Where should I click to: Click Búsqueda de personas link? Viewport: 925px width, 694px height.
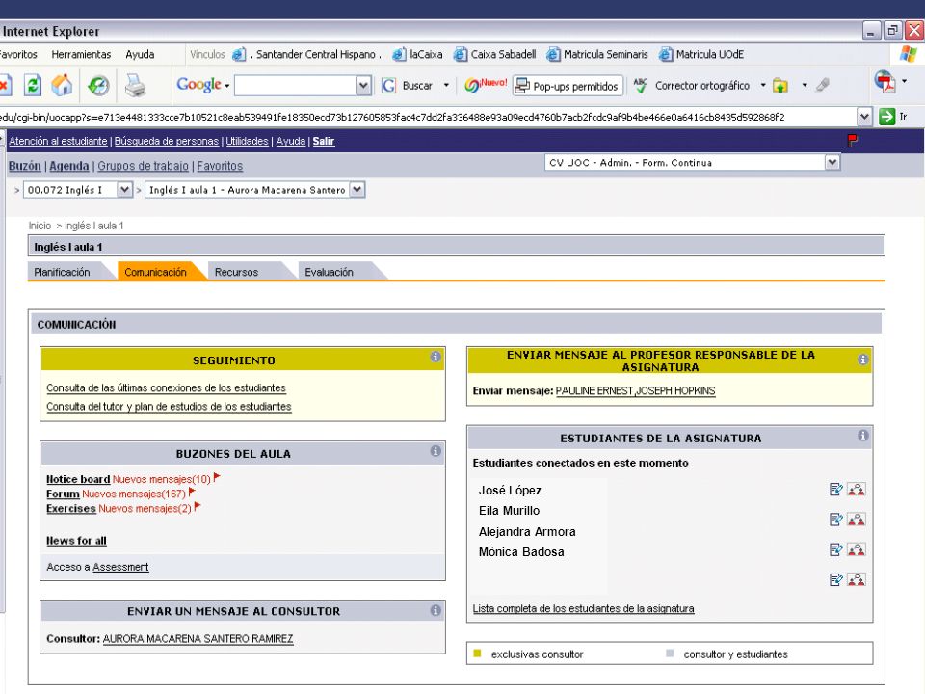click(167, 141)
